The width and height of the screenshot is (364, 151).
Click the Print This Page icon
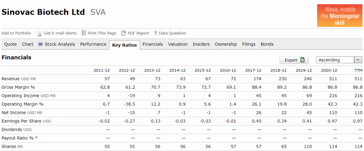point(84,33)
